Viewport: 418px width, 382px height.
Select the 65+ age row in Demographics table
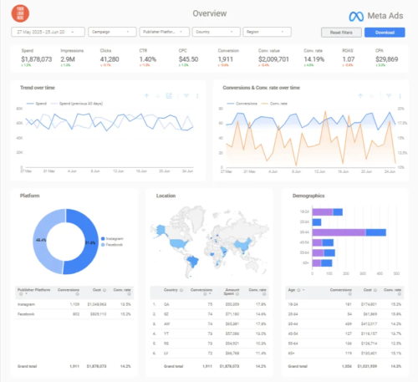(344, 353)
